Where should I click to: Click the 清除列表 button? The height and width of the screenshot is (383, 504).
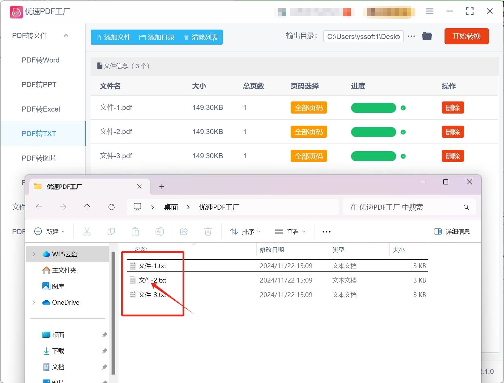(x=201, y=37)
